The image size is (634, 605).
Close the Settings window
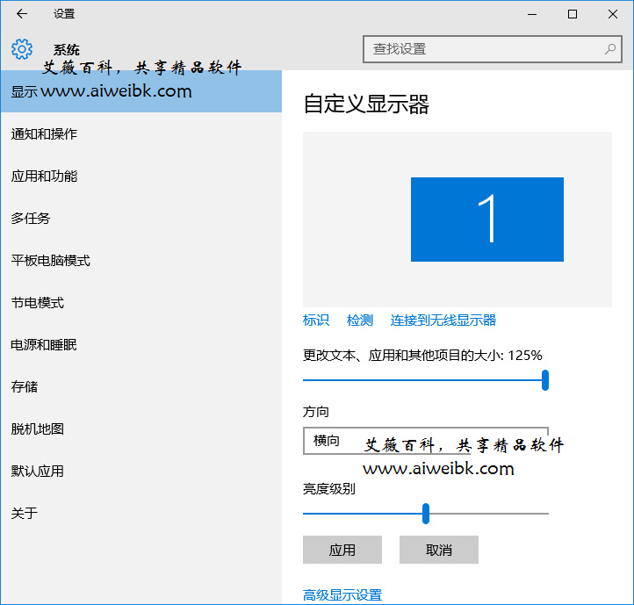click(x=613, y=14)
